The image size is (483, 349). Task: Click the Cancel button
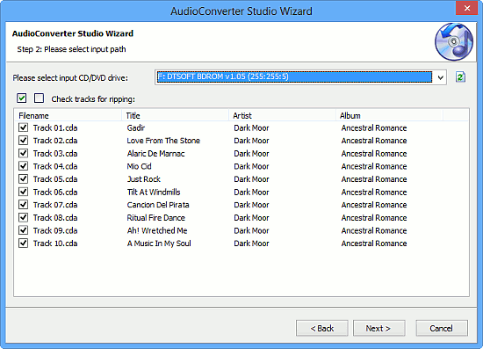pyautogui.click(x=442, y=329)
